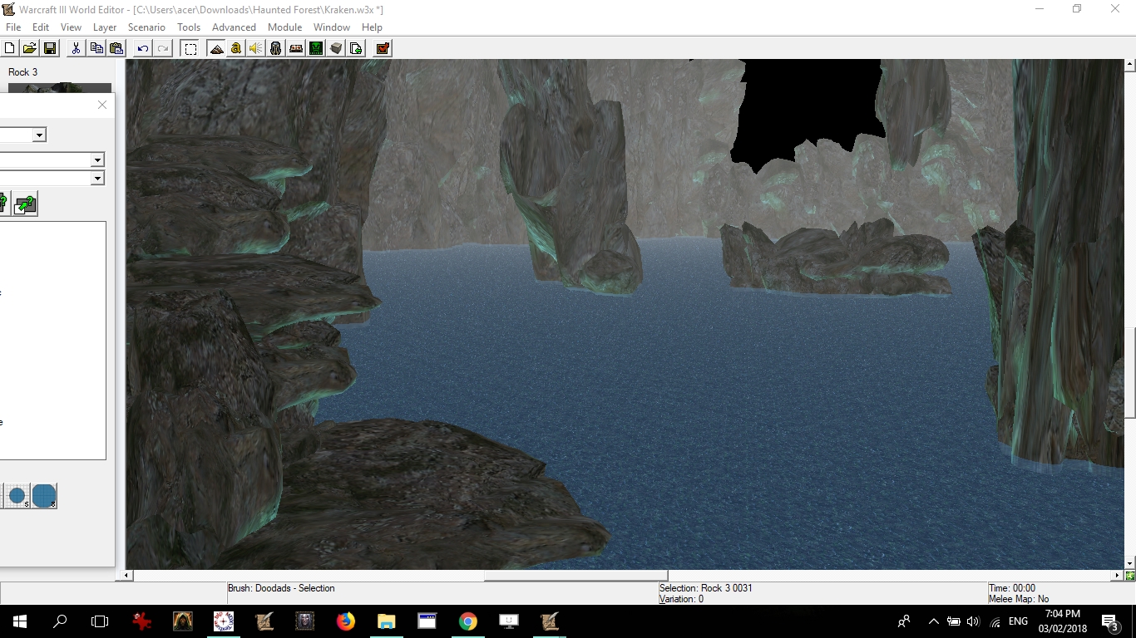Open Task View on taskbar
The width and height of the screenshot is (1136, 638).
tap(100, 621)
